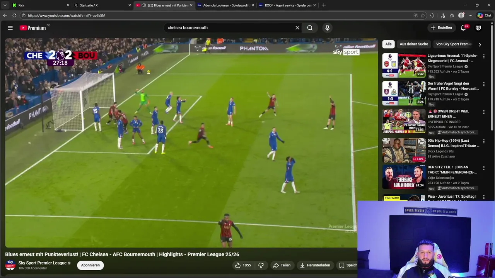Open a new browser tab with plus
The height and width of the screenshot is (278, 495).
[x=324, y=5]
